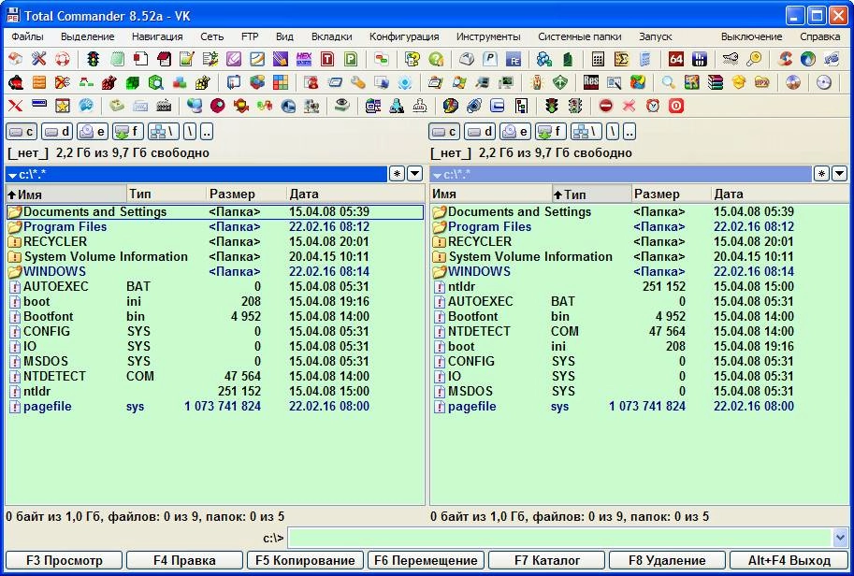
Task: Click F5 Копирование button
Action: point(306,560)
